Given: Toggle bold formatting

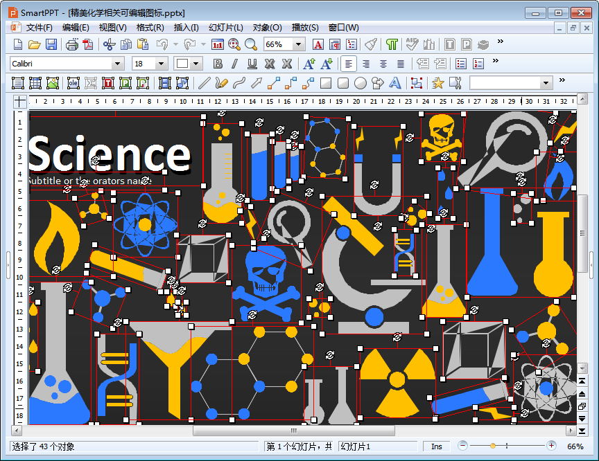Looking at the screenshot, I should (218, 64).
